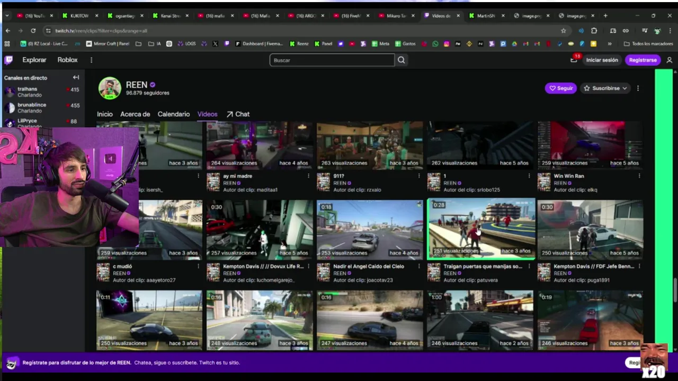The height and width of the screenshot is (381, 678).
Task: Click the Mirror Craft | Panel bookmark
Action: [108, 44]
